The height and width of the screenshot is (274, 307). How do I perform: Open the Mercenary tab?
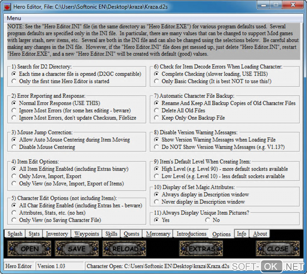click(x=158, y=234)
